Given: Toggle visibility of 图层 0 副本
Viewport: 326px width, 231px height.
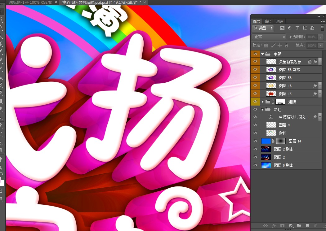Looking at the screenshot, I should point(255,165).
